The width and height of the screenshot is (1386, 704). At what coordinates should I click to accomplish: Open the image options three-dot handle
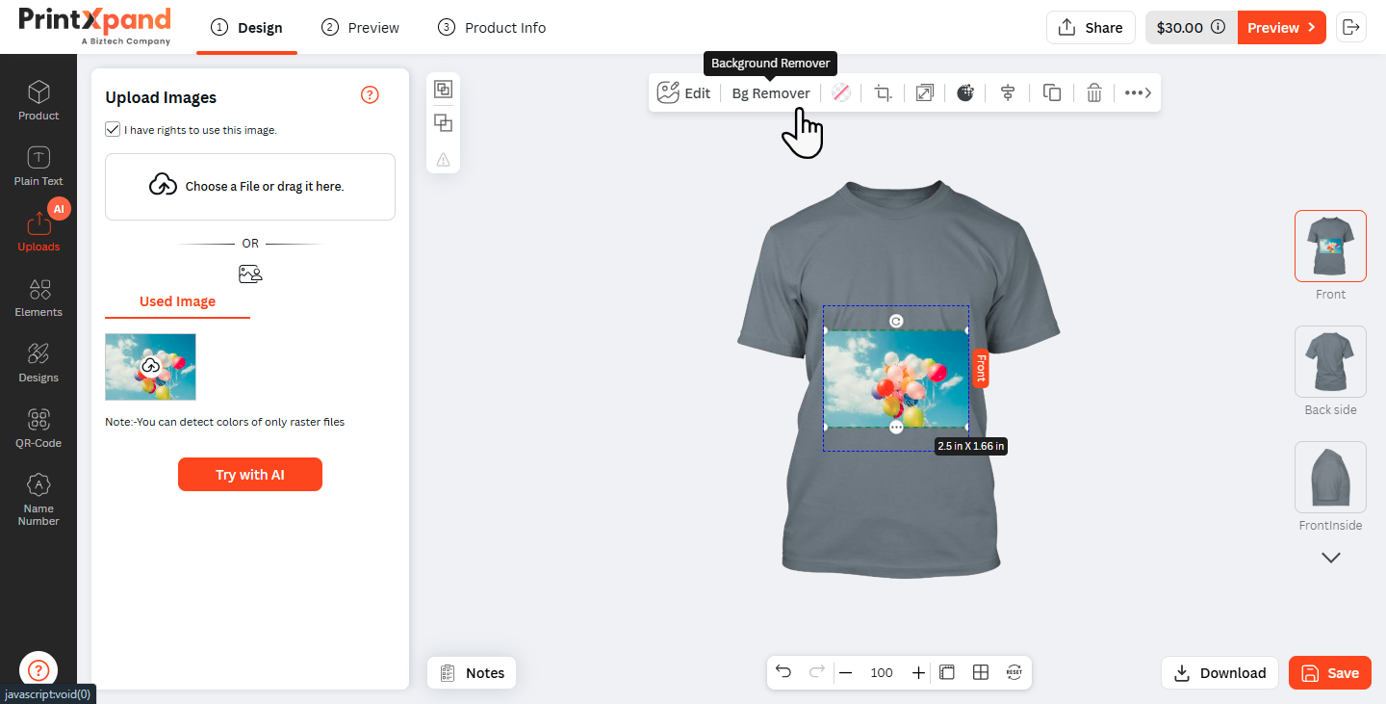(896, 427)
